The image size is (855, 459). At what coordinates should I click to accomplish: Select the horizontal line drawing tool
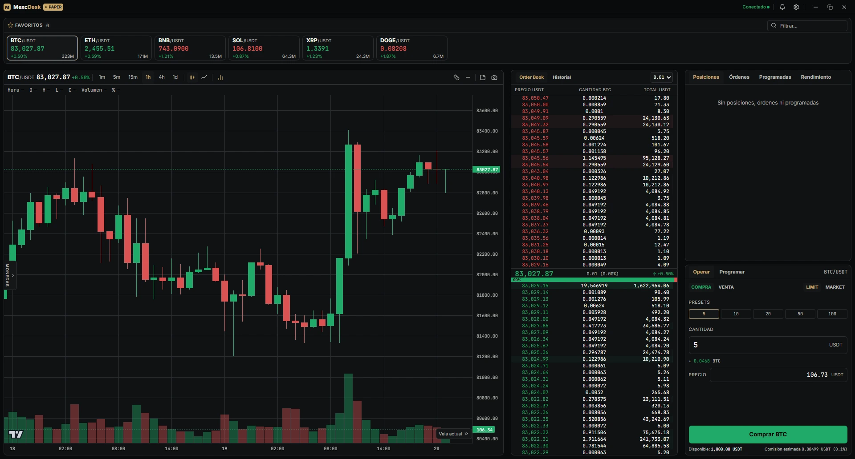pos(468,77)
